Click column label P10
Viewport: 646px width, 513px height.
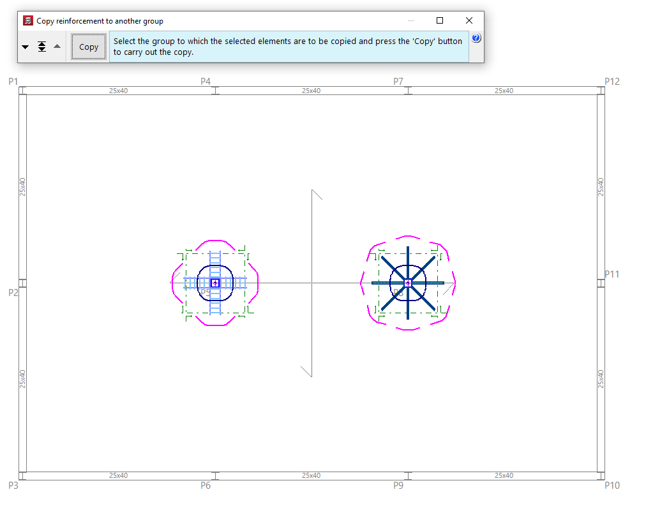[612, 486]
